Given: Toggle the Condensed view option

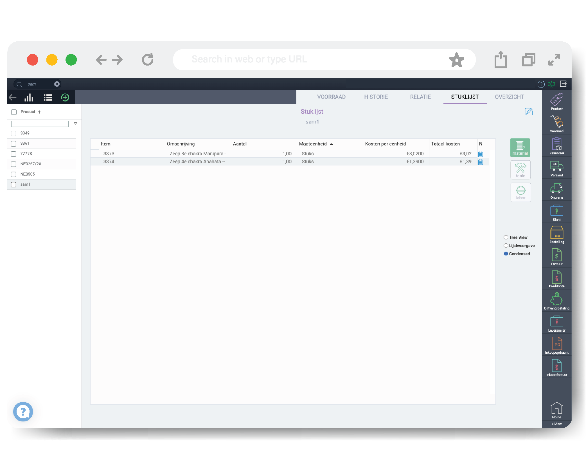Looking at the screenshot, I should 506,253.
